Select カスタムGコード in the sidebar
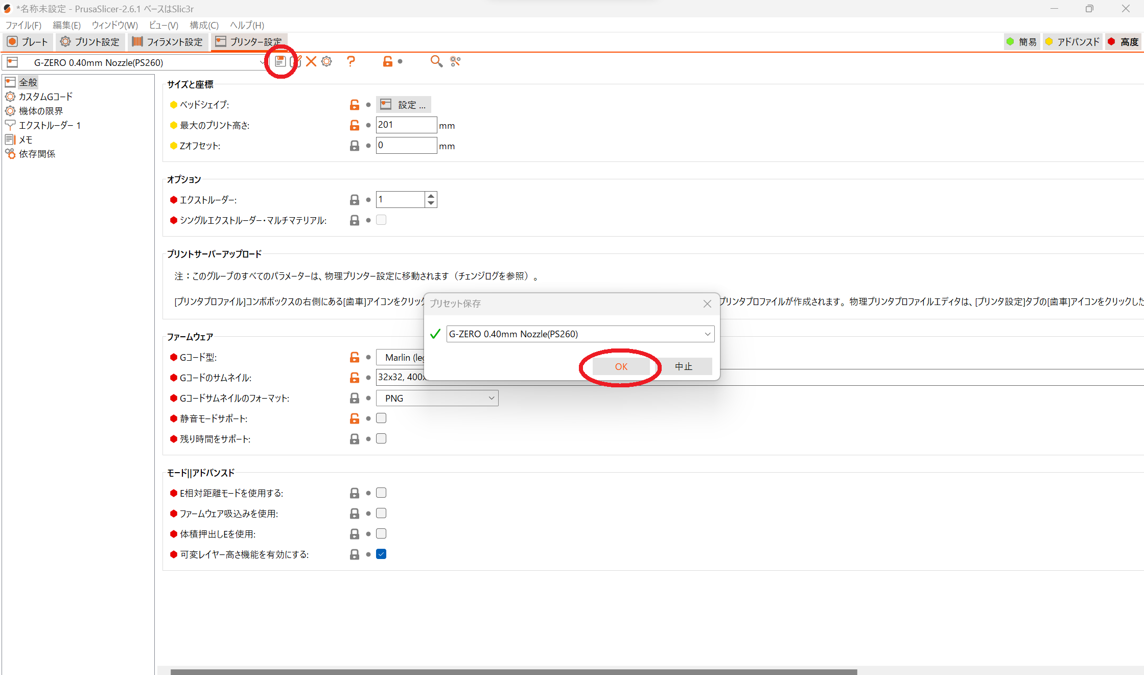 coord(45,97)
